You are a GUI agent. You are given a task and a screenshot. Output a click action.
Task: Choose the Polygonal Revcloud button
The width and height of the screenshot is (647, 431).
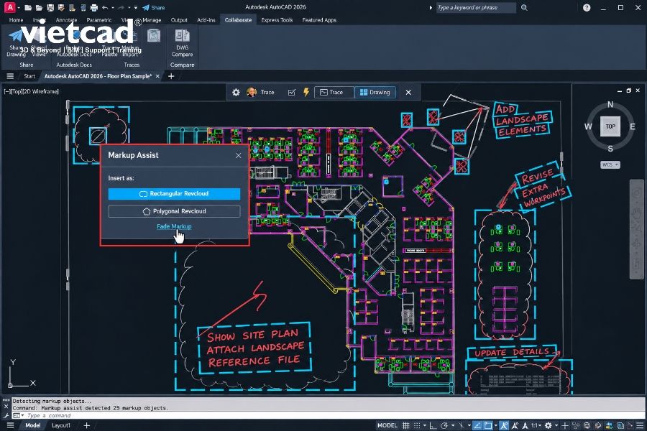(174, 211)
